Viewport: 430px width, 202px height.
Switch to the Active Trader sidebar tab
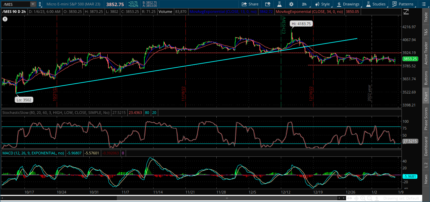coord(426,50)
